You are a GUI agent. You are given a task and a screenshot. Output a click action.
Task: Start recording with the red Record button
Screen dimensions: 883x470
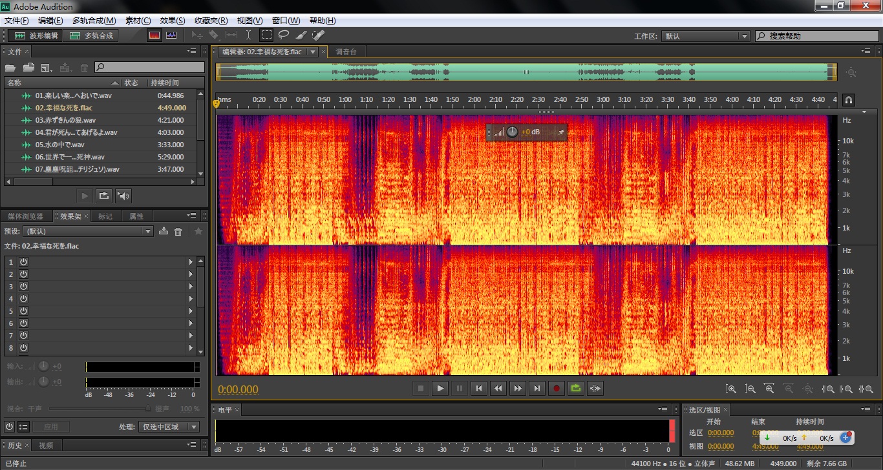557,388
